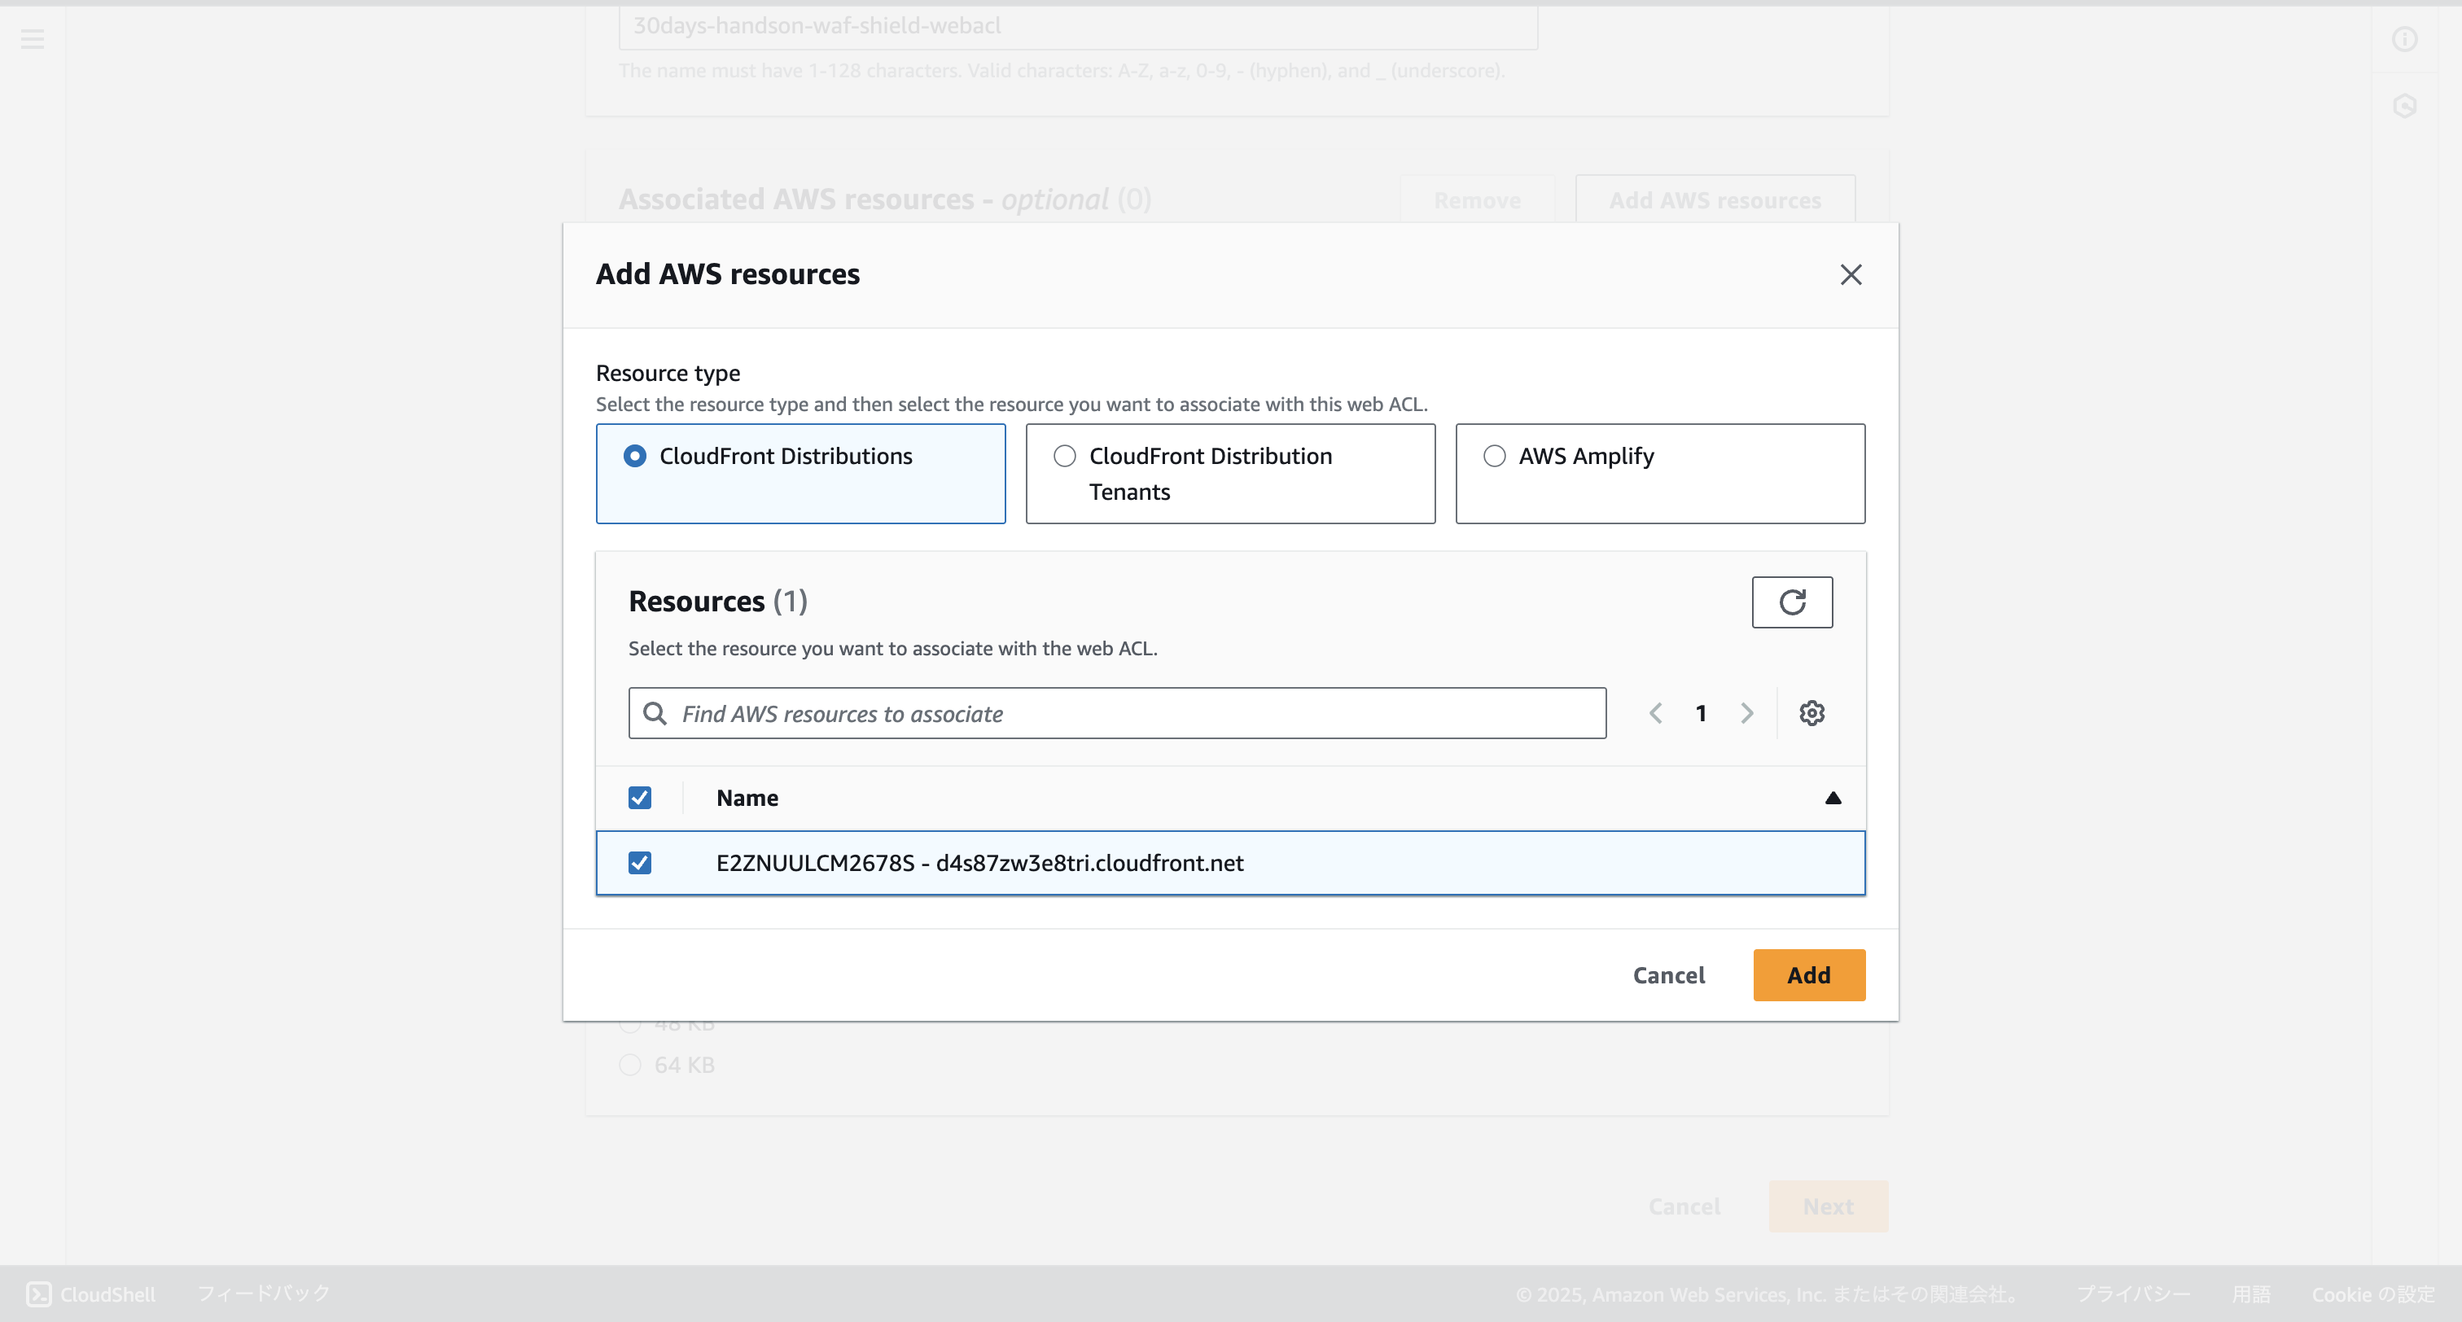Uncheck E2ZNUULCM2678S distribution checkbox
The image size is (2462, 1322).
[x=639, y=863]
